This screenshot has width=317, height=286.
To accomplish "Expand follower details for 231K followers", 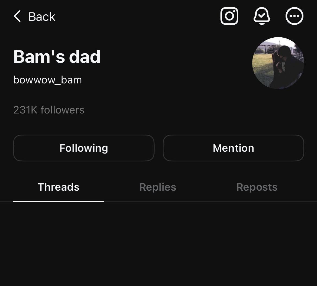I will click(x=49, y=110).
